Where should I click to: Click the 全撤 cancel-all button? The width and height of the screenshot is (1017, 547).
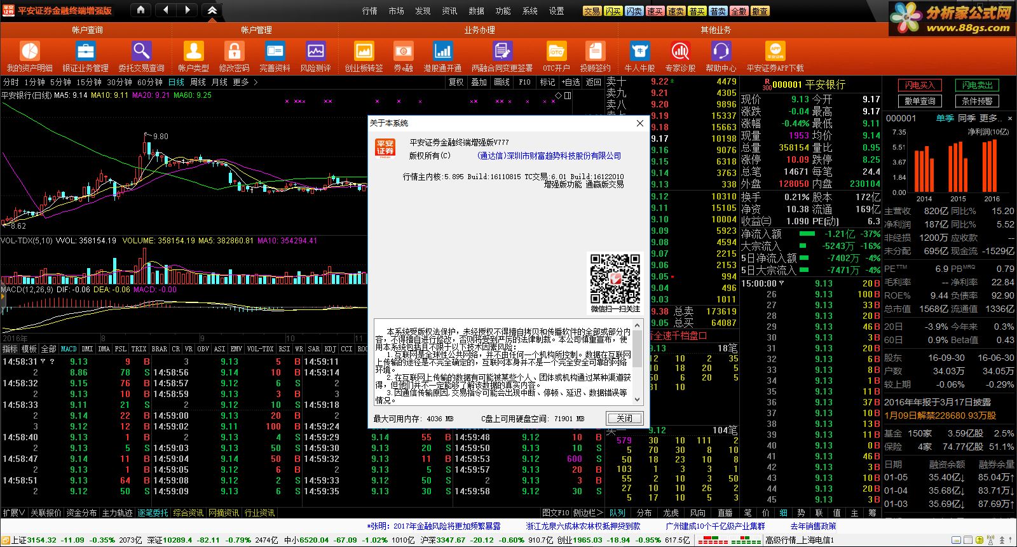tap(739, 11)
